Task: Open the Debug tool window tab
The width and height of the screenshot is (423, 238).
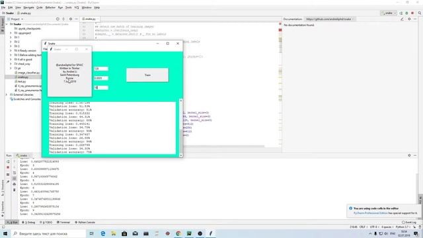Action: click(28, 222)
